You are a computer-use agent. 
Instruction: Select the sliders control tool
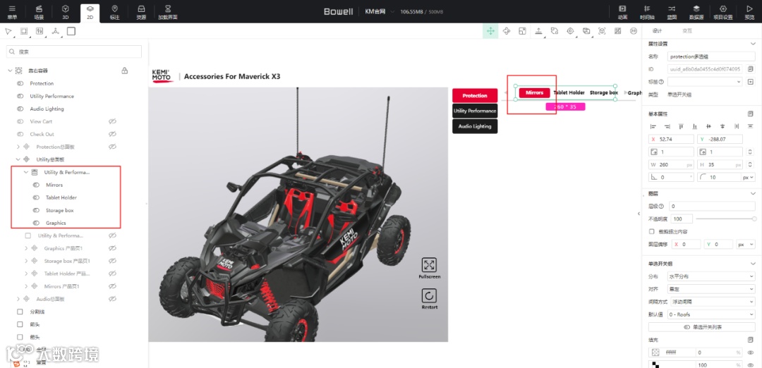tap(40, 31)
